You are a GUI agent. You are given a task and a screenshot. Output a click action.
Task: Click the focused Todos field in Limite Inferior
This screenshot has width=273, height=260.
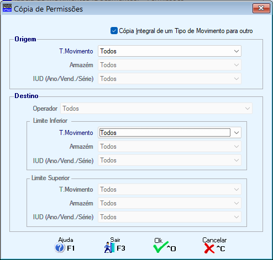[165, 133]
